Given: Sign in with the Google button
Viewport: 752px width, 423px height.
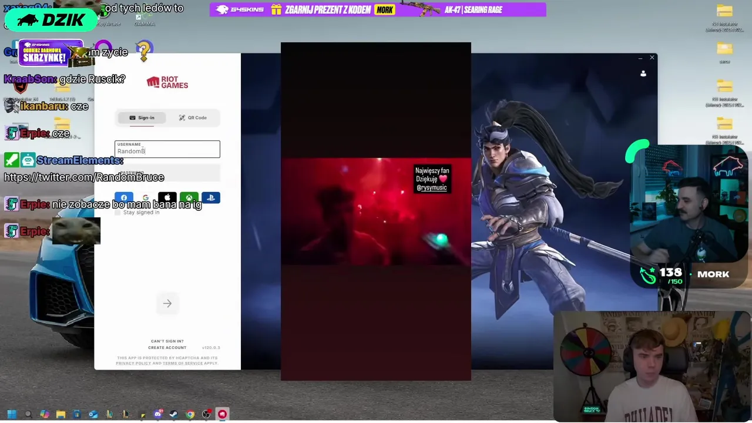Looking at the screenshot, I should [x=146, y=198].
